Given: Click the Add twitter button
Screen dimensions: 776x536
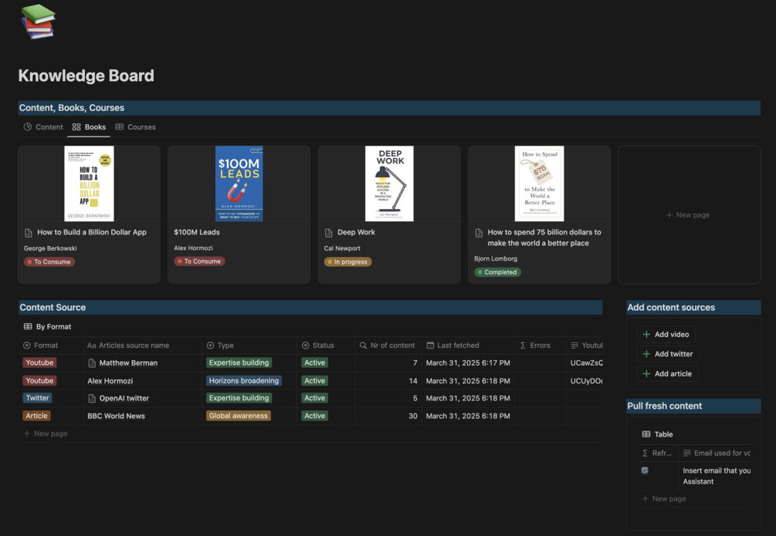Looking at the screenshot, I should [x=668, y=354].
